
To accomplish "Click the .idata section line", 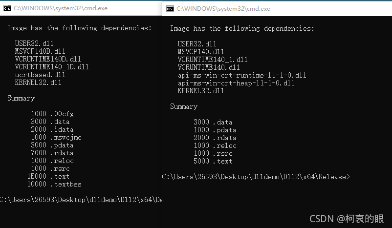I will (x=52, y=129).
